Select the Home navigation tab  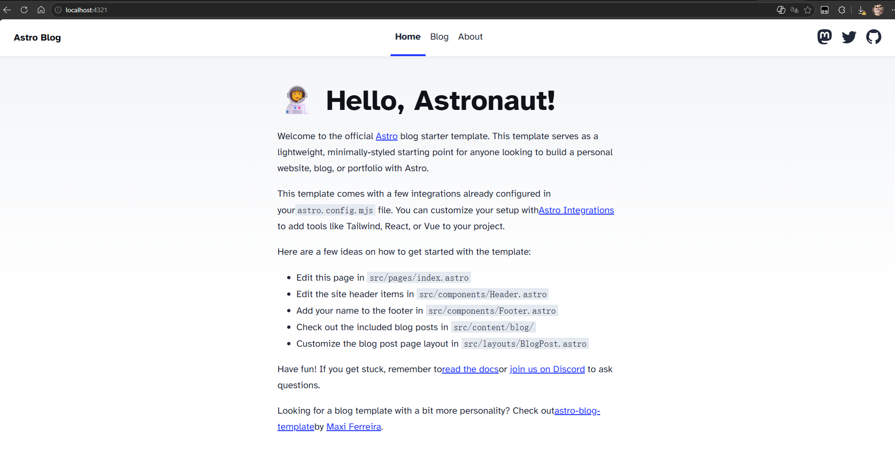(408, 37)
